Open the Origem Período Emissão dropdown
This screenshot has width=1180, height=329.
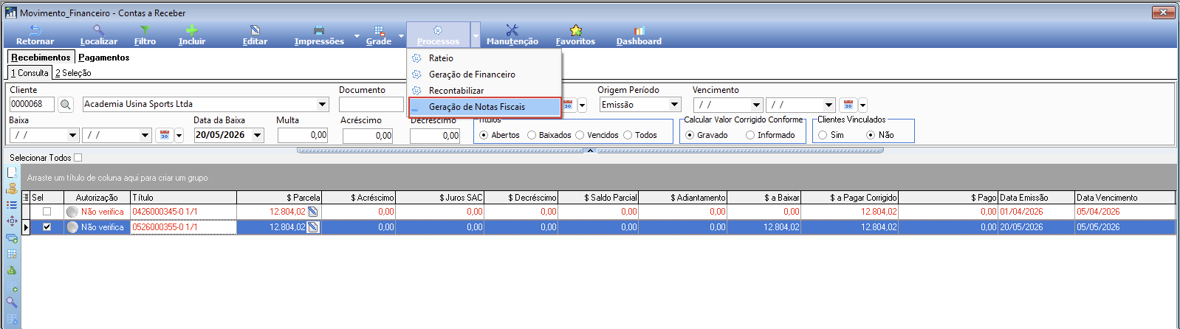tap(674, 105)
